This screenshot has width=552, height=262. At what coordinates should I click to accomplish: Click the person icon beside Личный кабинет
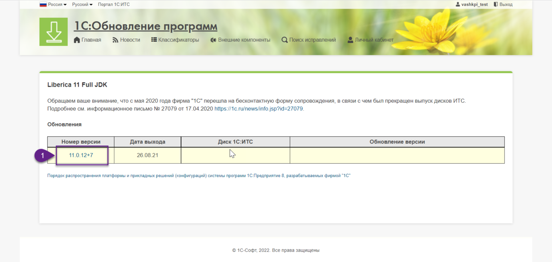pos(351,40)
